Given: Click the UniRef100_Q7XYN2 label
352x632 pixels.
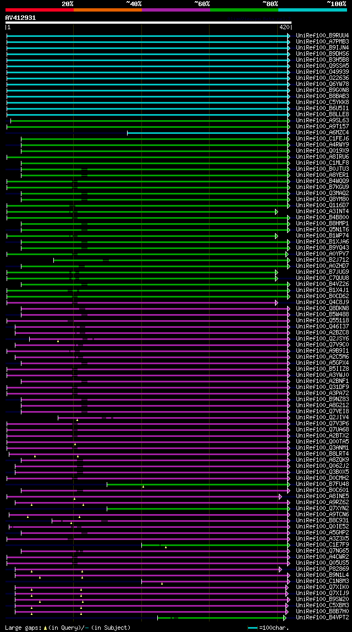Looking at the screenshot, I should (x=322, y=508).
